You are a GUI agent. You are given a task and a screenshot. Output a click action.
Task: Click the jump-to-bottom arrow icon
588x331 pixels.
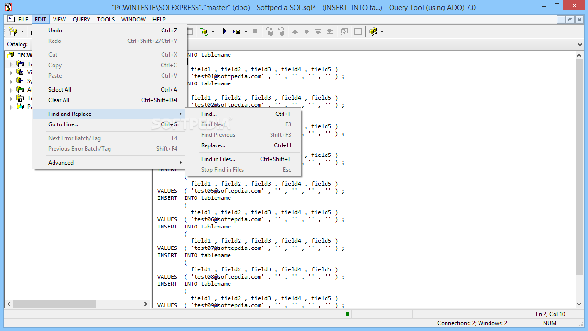tap(329, 31)
